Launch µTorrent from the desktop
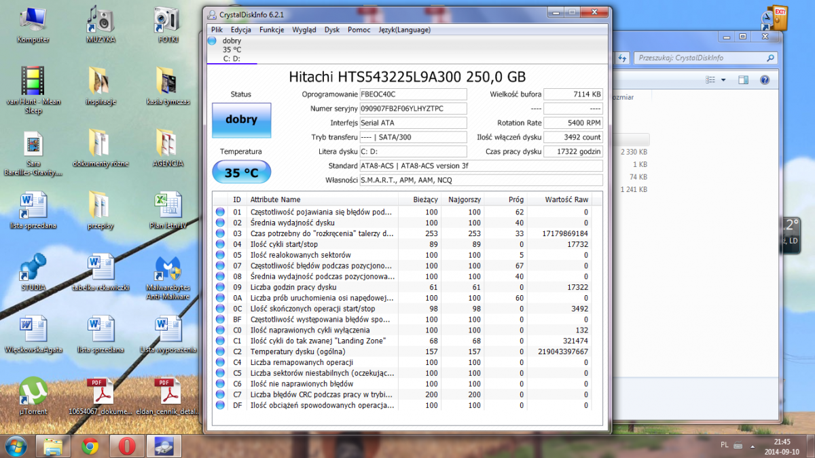 tap(33, 396)
